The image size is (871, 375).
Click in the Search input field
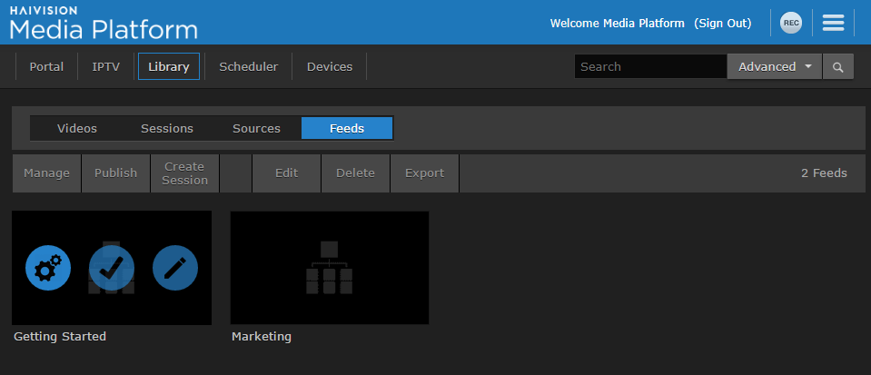[649, 67]
